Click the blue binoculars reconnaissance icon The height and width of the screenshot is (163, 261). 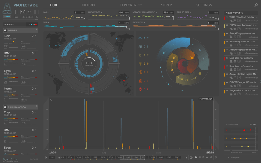tap(140, 38)
